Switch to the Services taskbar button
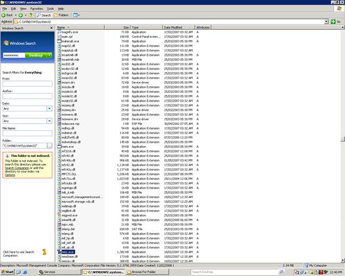This screenshot has height=276, width=345. point(59,272)
